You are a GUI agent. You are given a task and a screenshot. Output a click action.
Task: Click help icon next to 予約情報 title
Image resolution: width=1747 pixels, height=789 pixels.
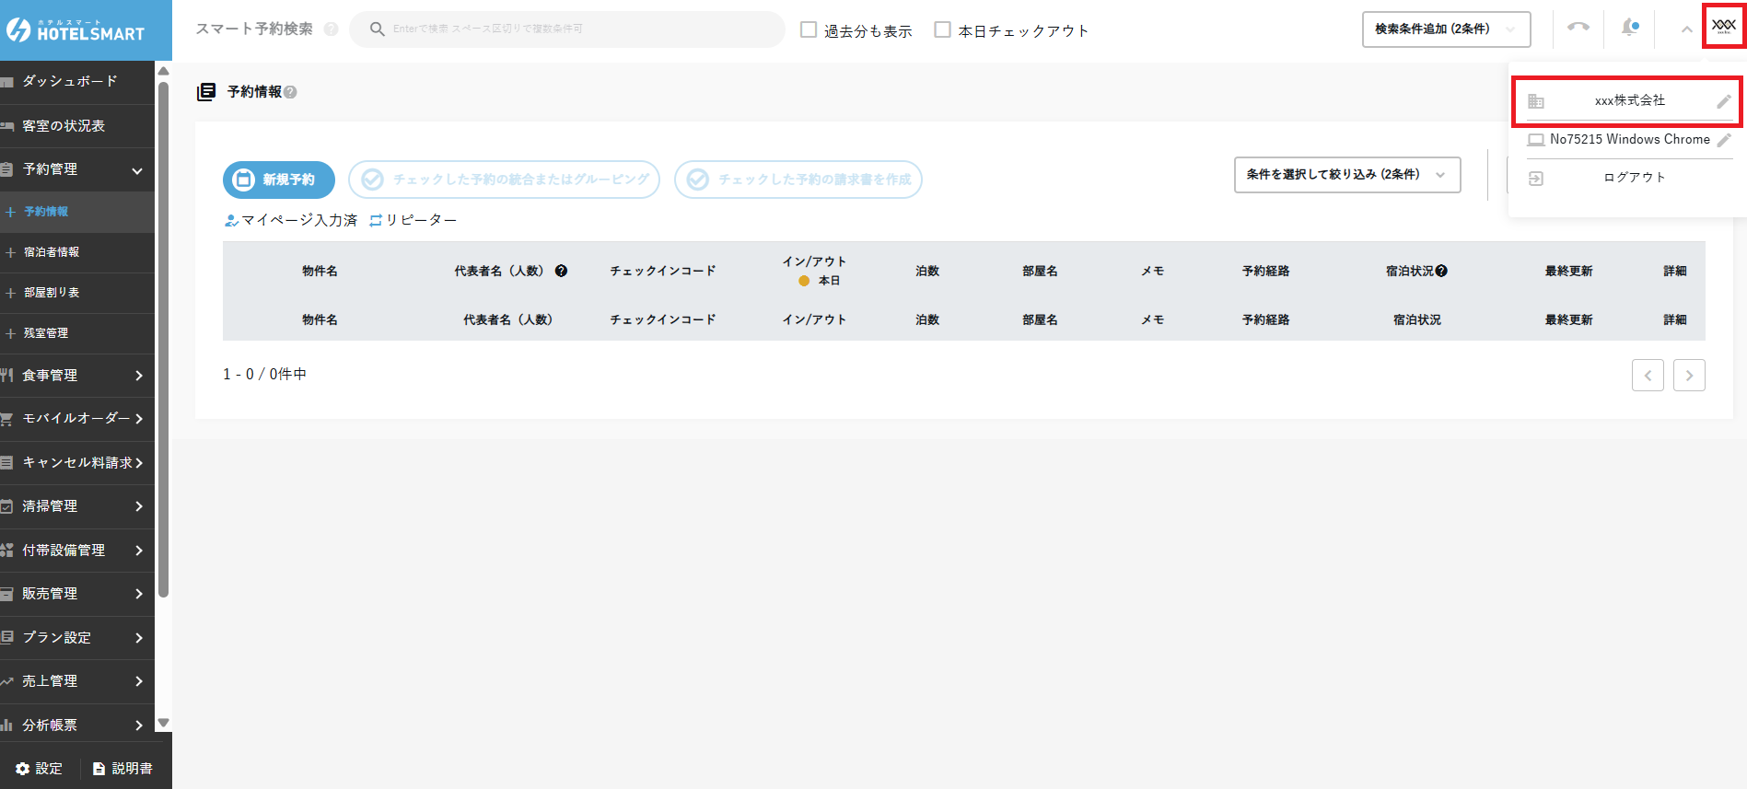[290, 92]
